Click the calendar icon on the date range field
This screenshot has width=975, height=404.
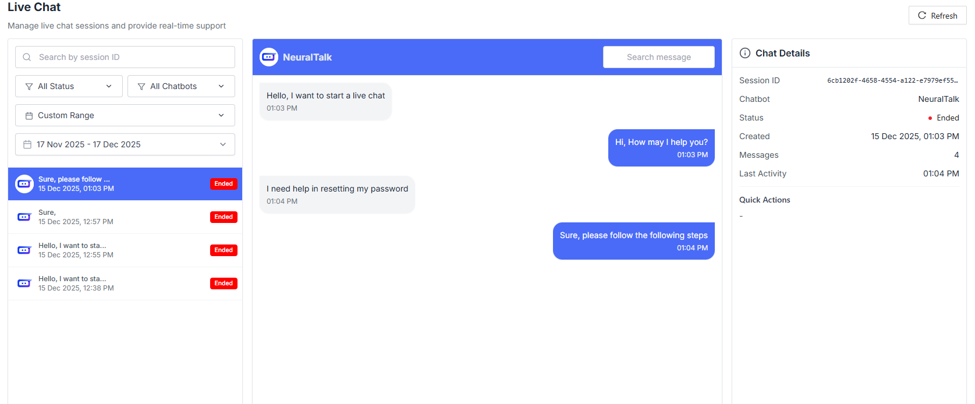point(28,144)
